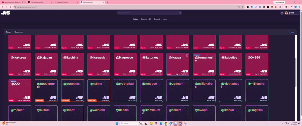This screenshot has width=302, height=126.
Task: Open the MetaMask fox extension
Action: [x=272, y=7]
